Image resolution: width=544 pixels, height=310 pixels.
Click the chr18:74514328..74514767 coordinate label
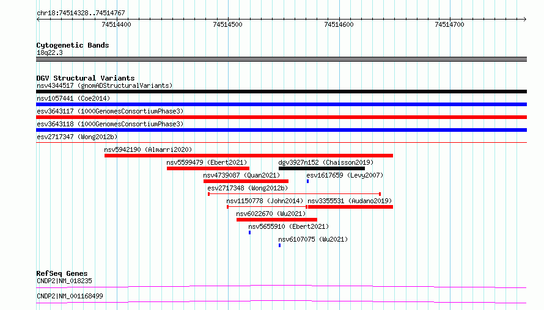point(81,13)
